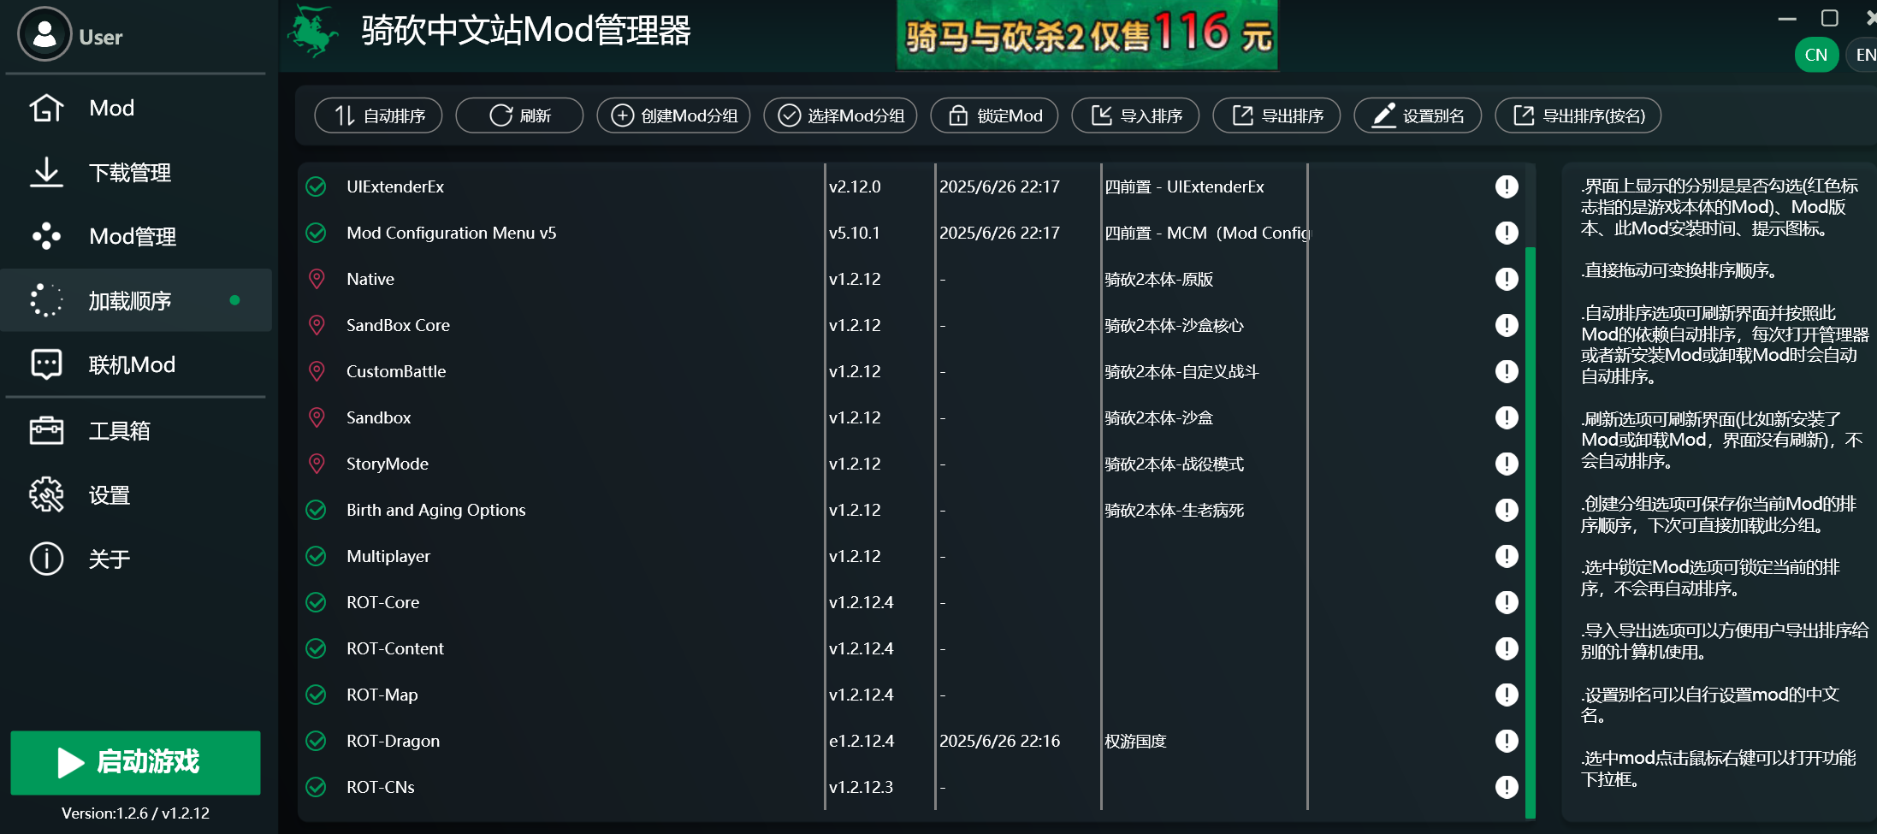Go to Mod管理 section
Screen dimensions: 1877x834
(x=137, y=236)
